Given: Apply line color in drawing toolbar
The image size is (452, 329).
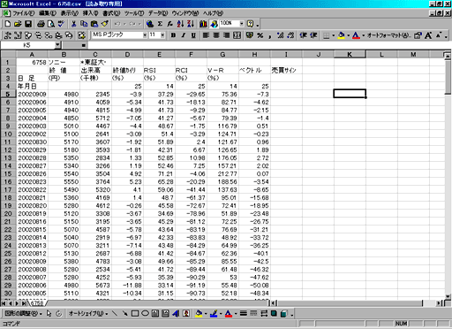Looking at the screenshot, I should tap(214, 313).
